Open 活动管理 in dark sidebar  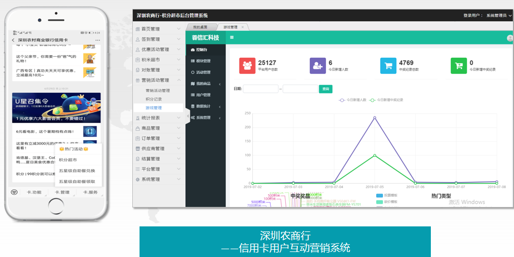click(205, 72)
